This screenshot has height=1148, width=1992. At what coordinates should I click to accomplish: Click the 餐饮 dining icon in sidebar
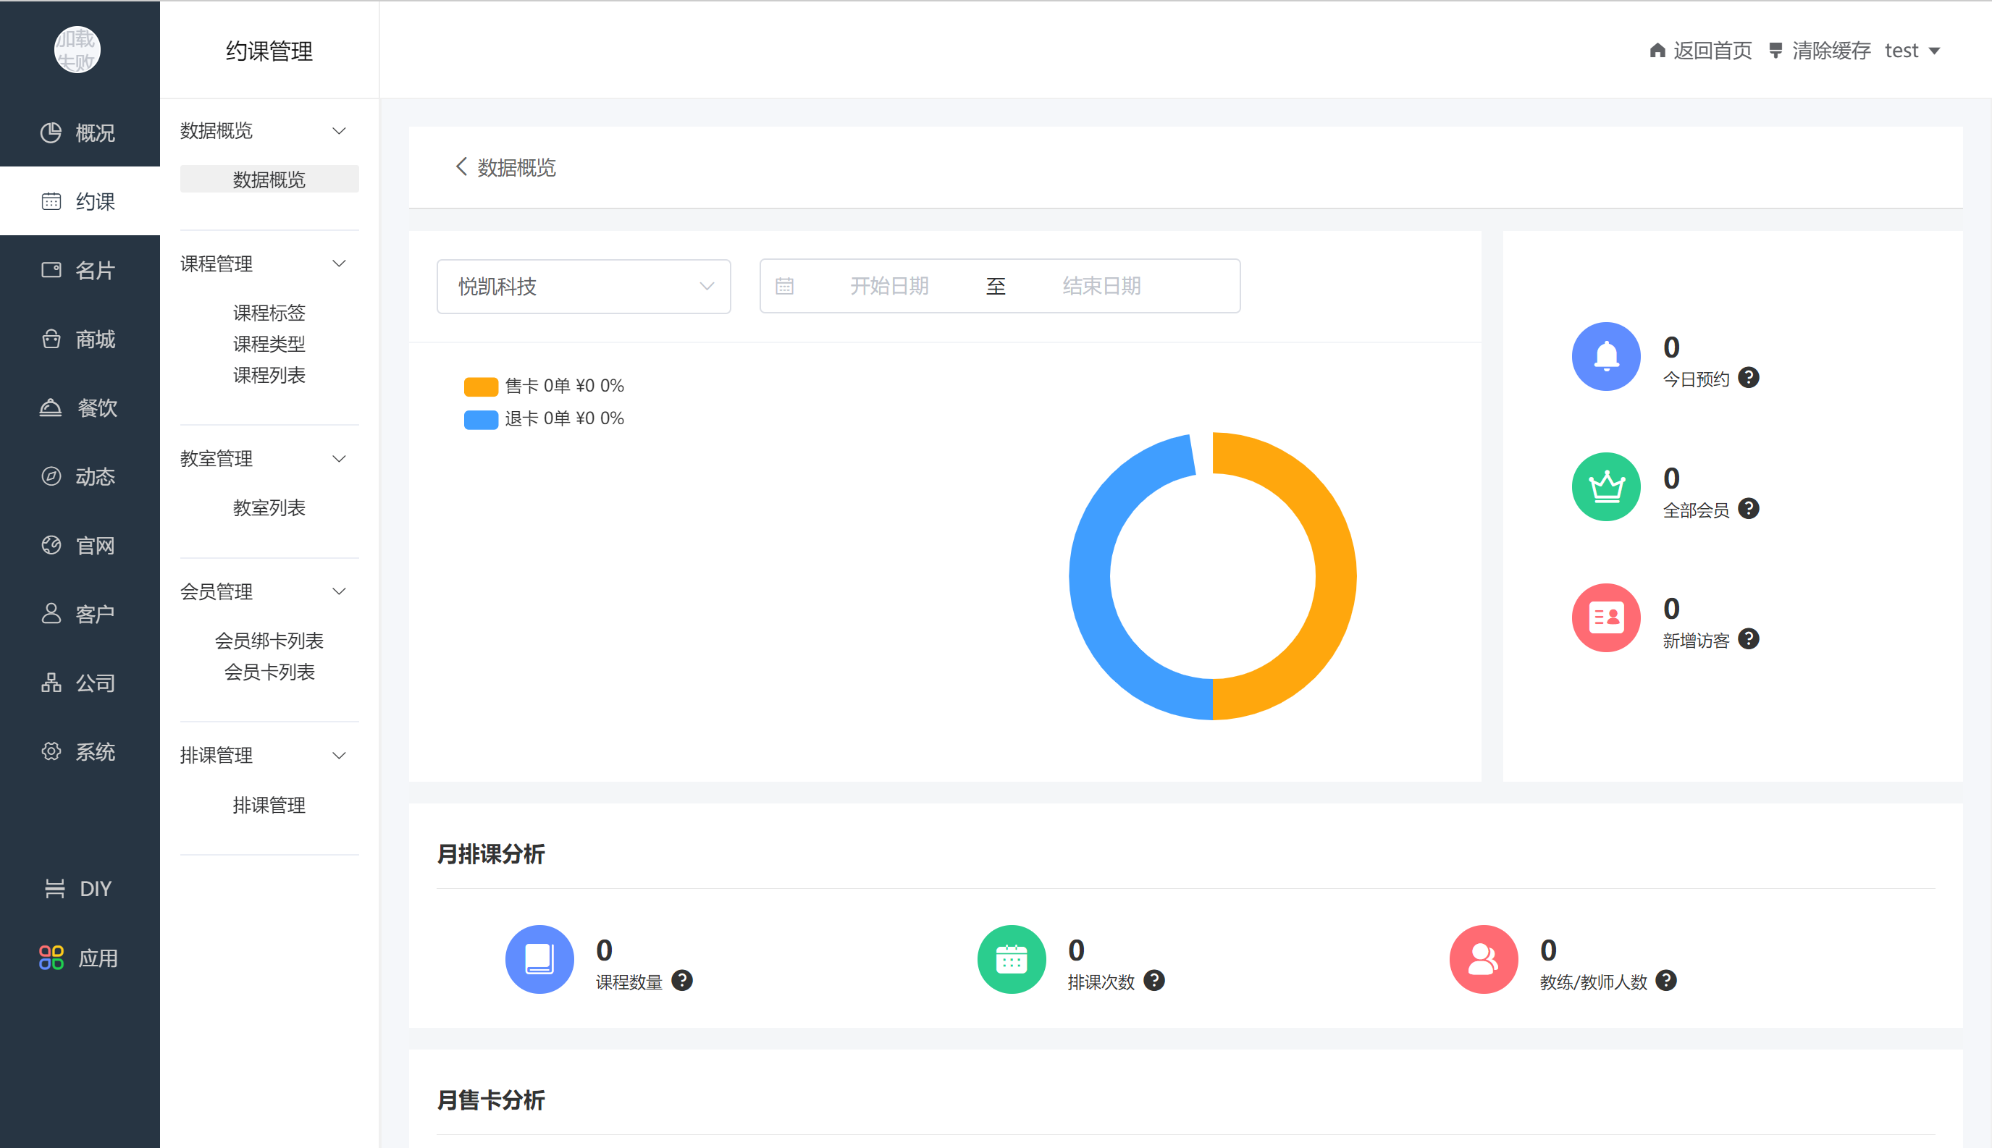[x=51, y=408]
